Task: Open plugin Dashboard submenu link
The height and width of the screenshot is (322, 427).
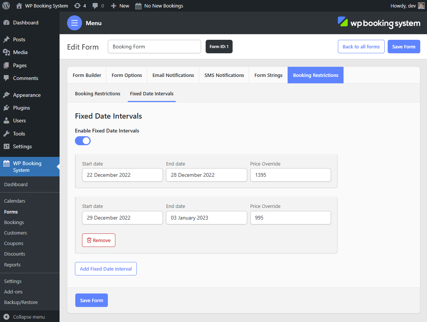Action: click(x=16, y=185)
